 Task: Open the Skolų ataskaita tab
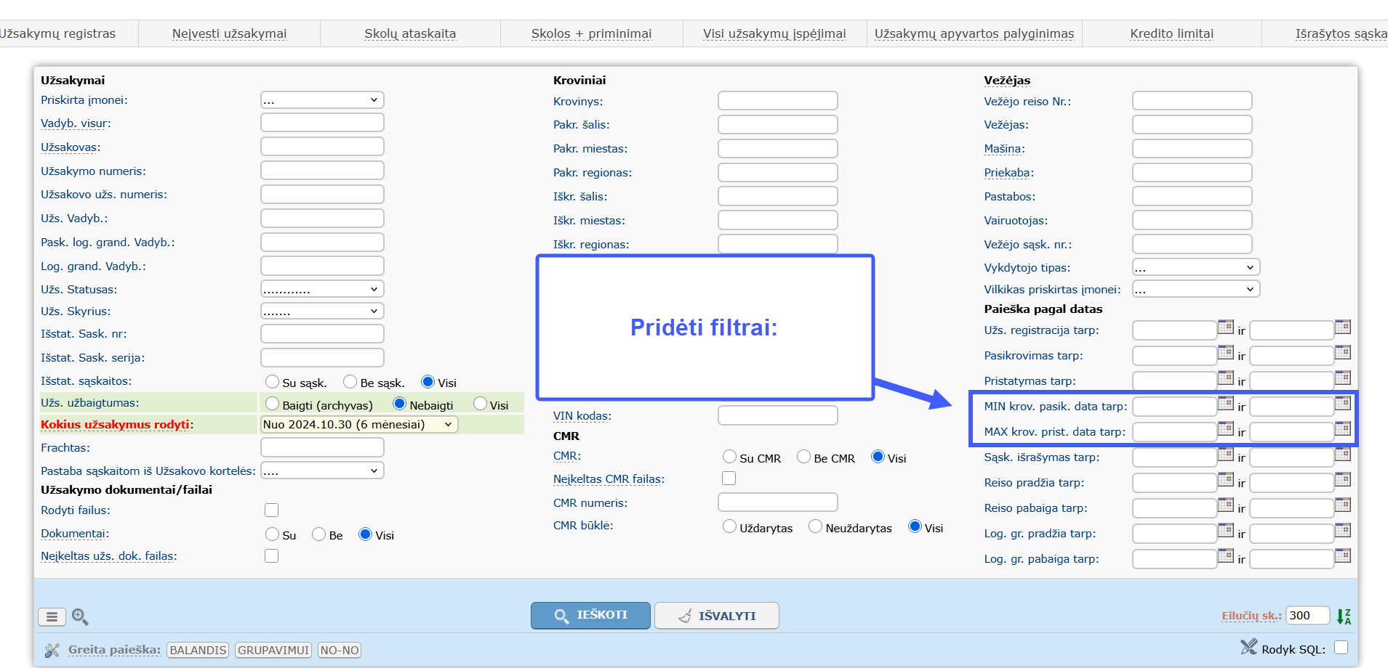(410, 33)
